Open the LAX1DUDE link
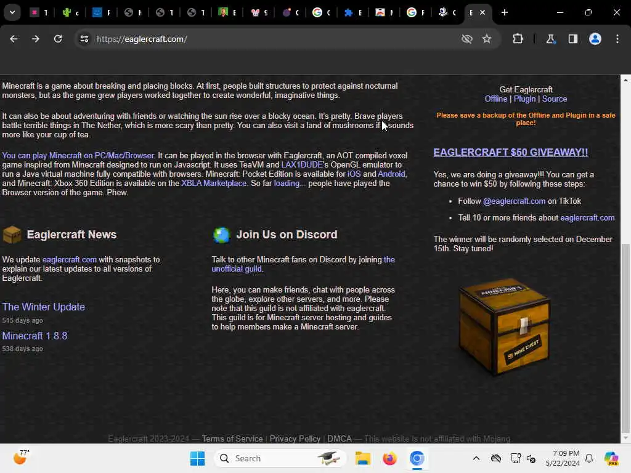The image size is (631, 473). pyautogui.click(x=302, y=165)
